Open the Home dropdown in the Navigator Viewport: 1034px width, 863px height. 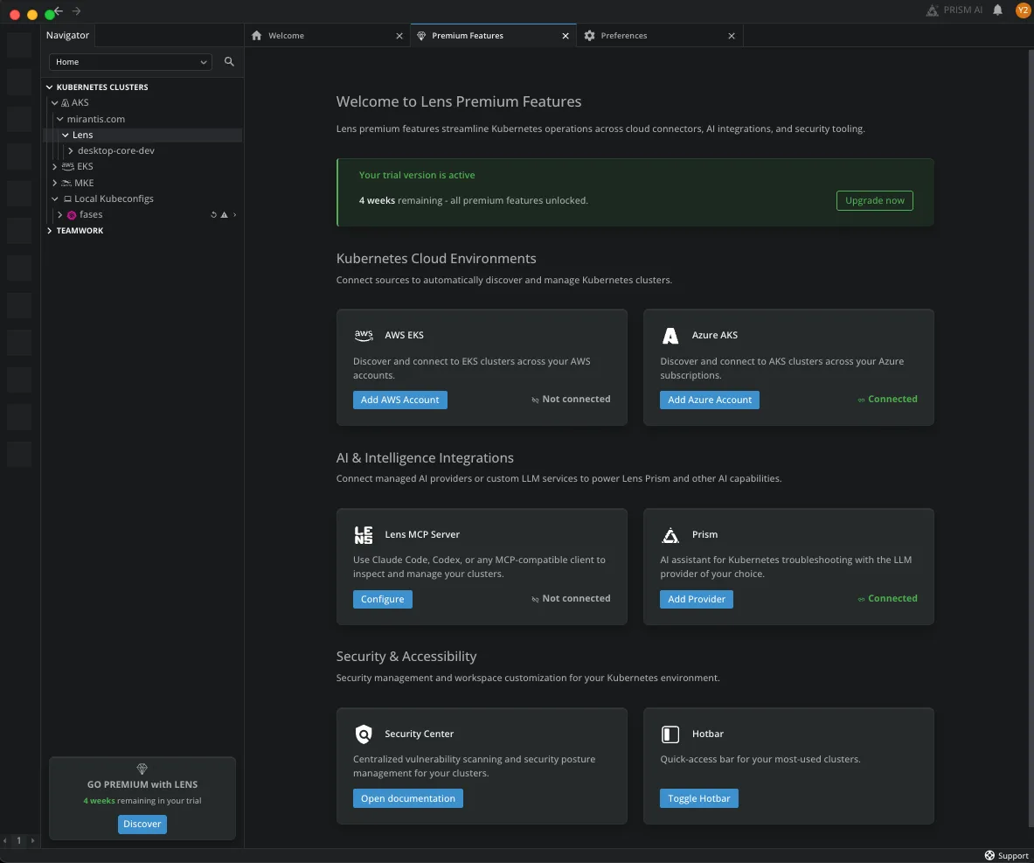(130, 62)
